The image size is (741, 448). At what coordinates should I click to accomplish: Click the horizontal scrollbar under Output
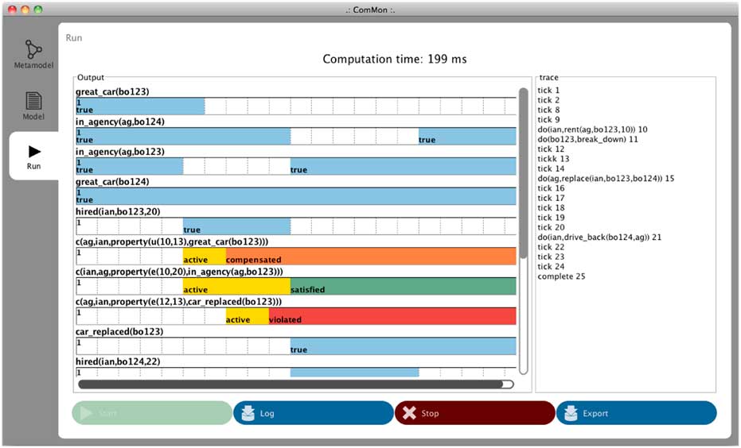pos(291,384)
